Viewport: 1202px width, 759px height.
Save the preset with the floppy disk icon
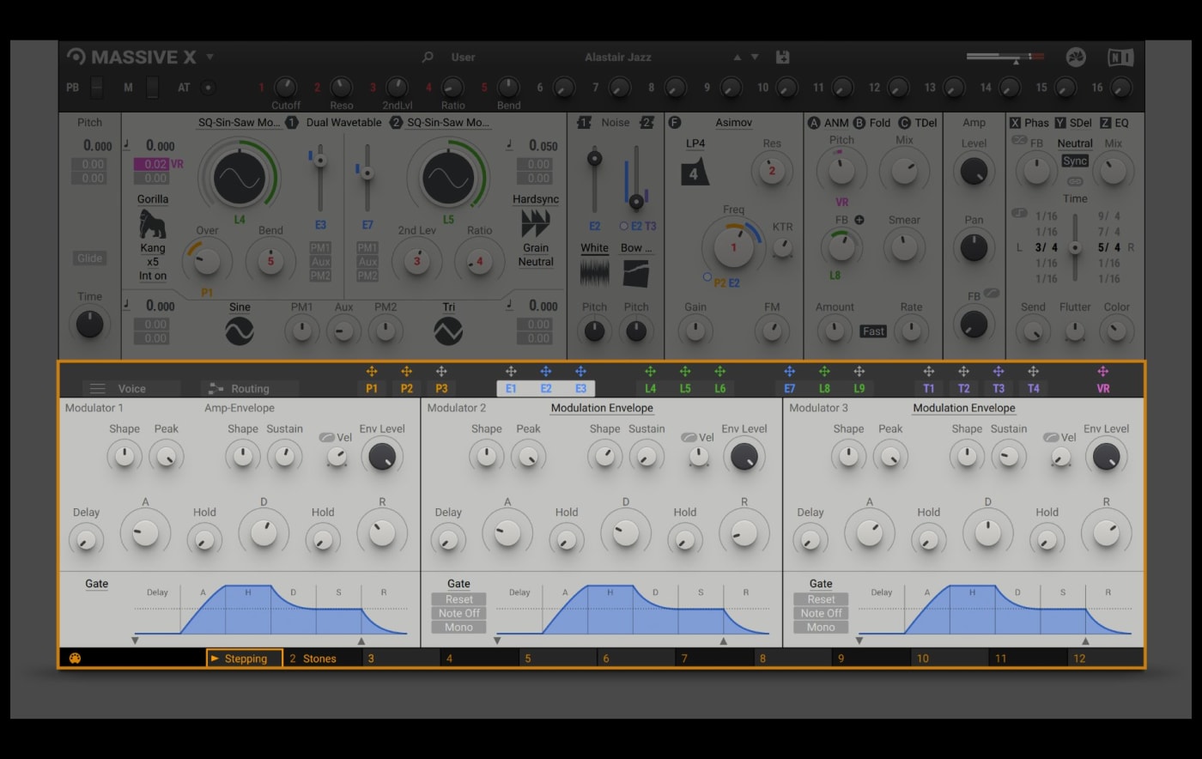tap(782, 58)
